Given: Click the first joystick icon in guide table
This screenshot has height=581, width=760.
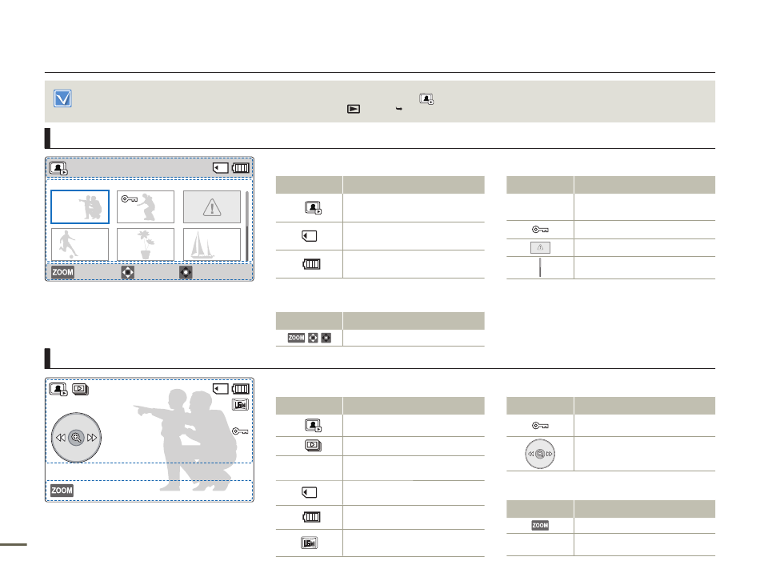Looking at the screenshot, I should 313,338.
